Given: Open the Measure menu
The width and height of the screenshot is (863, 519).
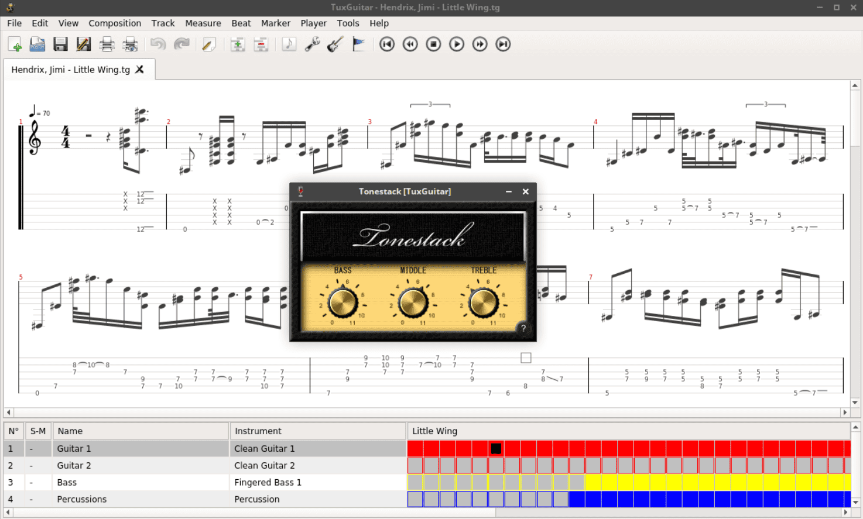Looking at the screenshot, I should [203, 23].
